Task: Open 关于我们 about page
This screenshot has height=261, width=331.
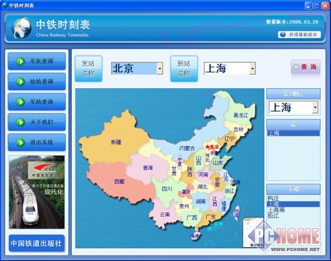Action: (x=37, y=122)
